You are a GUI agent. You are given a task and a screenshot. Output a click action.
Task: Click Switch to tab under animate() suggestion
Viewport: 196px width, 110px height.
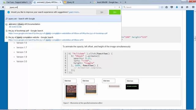17,27
